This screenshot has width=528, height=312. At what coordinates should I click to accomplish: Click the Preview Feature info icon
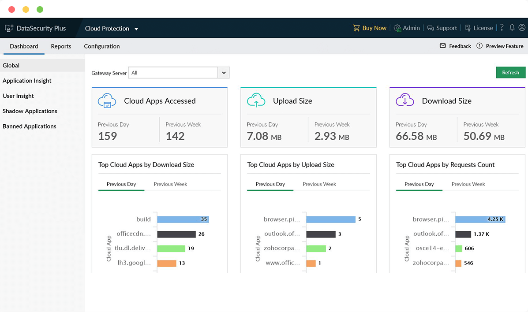click(479, 46)
